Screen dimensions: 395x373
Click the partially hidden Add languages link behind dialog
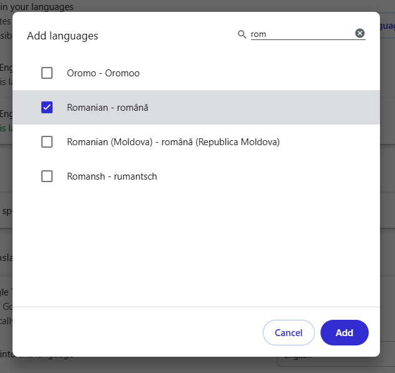[387, 26]
